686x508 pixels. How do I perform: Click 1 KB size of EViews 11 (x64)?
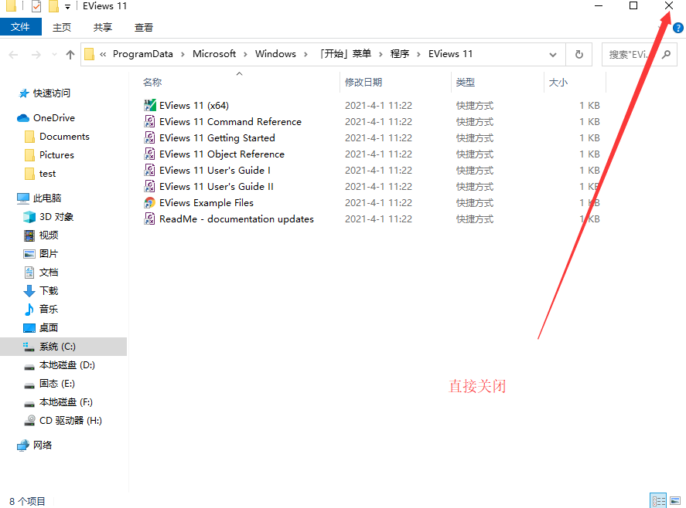pyautogui.click(x=589, y=105)
